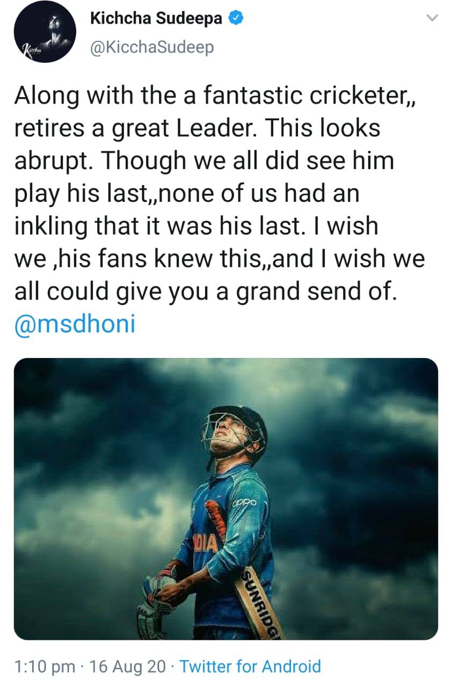Open Kichcha Sudeepa's profile avatar
Image resolution: width=452 pixels, height=687 pixels.
click(x=45, y=31)
